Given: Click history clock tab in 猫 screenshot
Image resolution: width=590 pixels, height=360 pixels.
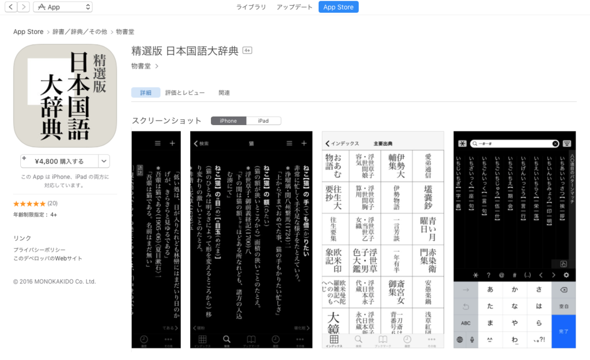Looking at the screenshot, I should [275, 340].
